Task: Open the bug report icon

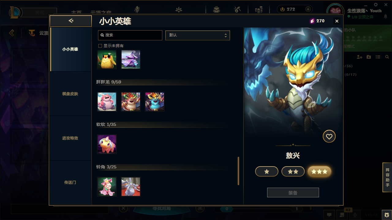Action: point(387,215)
